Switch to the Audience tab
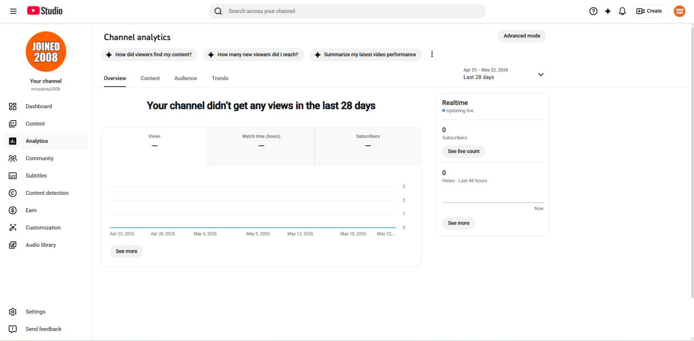Image resolution: width=694 pixels, height=341 pixels. 185,78
